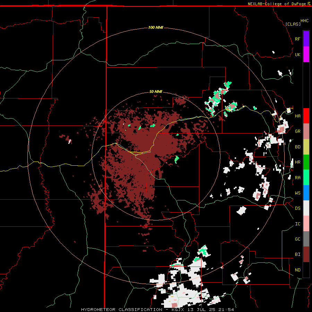Click the UK magenta legend swatch
Image resolution: width=312 pixels, height=312 pixels.
click(x=306, y=54)
